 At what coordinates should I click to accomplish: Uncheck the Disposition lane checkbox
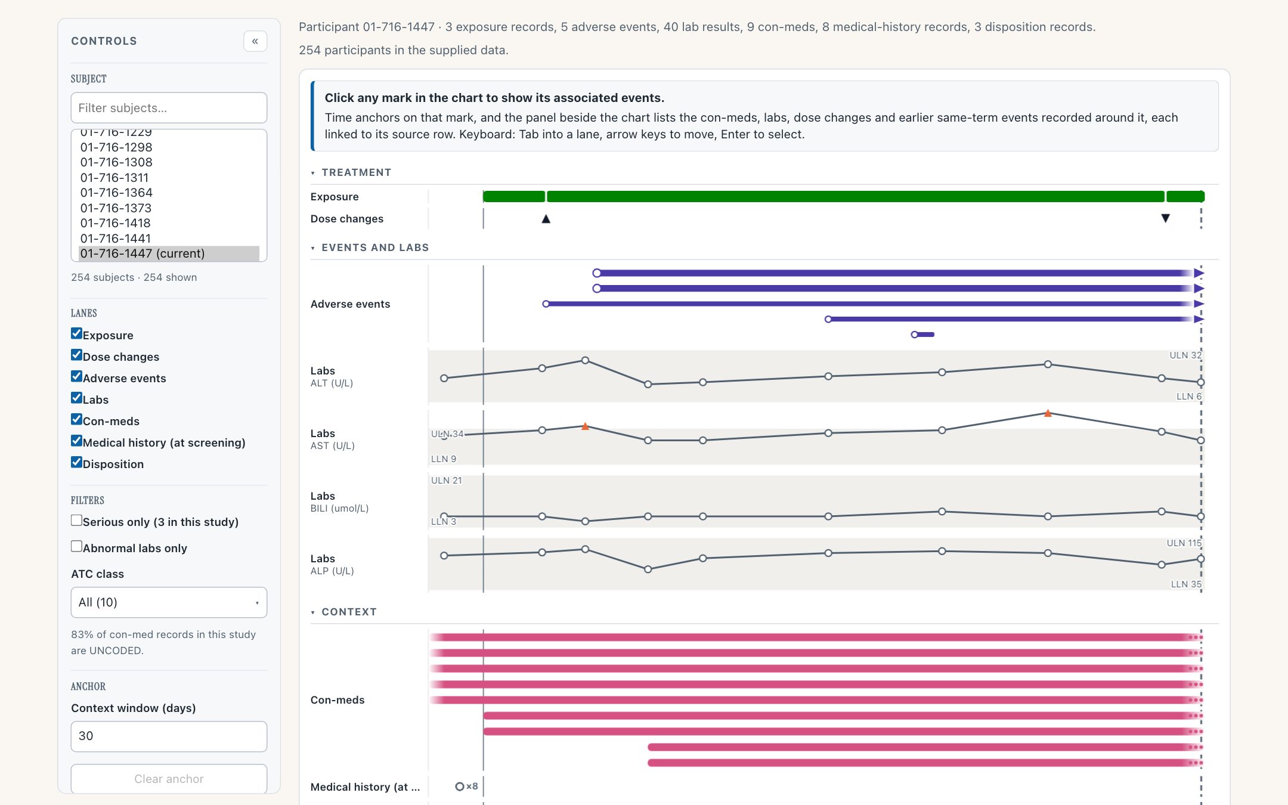click(x=76, y=462)
